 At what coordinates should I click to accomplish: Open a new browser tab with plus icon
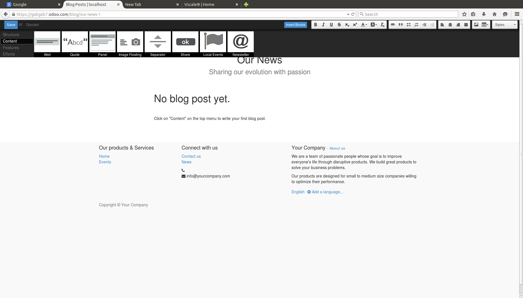pyautogui.click(x=246, y=5)
